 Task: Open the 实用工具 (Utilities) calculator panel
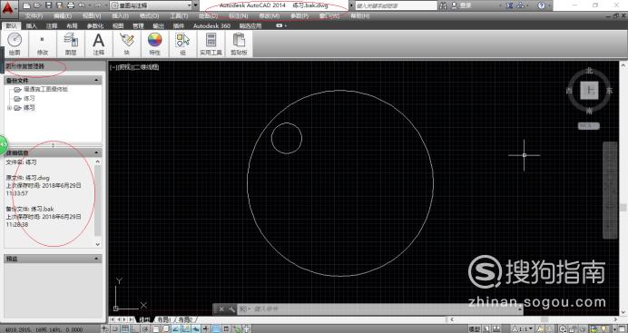pos(211,44)
